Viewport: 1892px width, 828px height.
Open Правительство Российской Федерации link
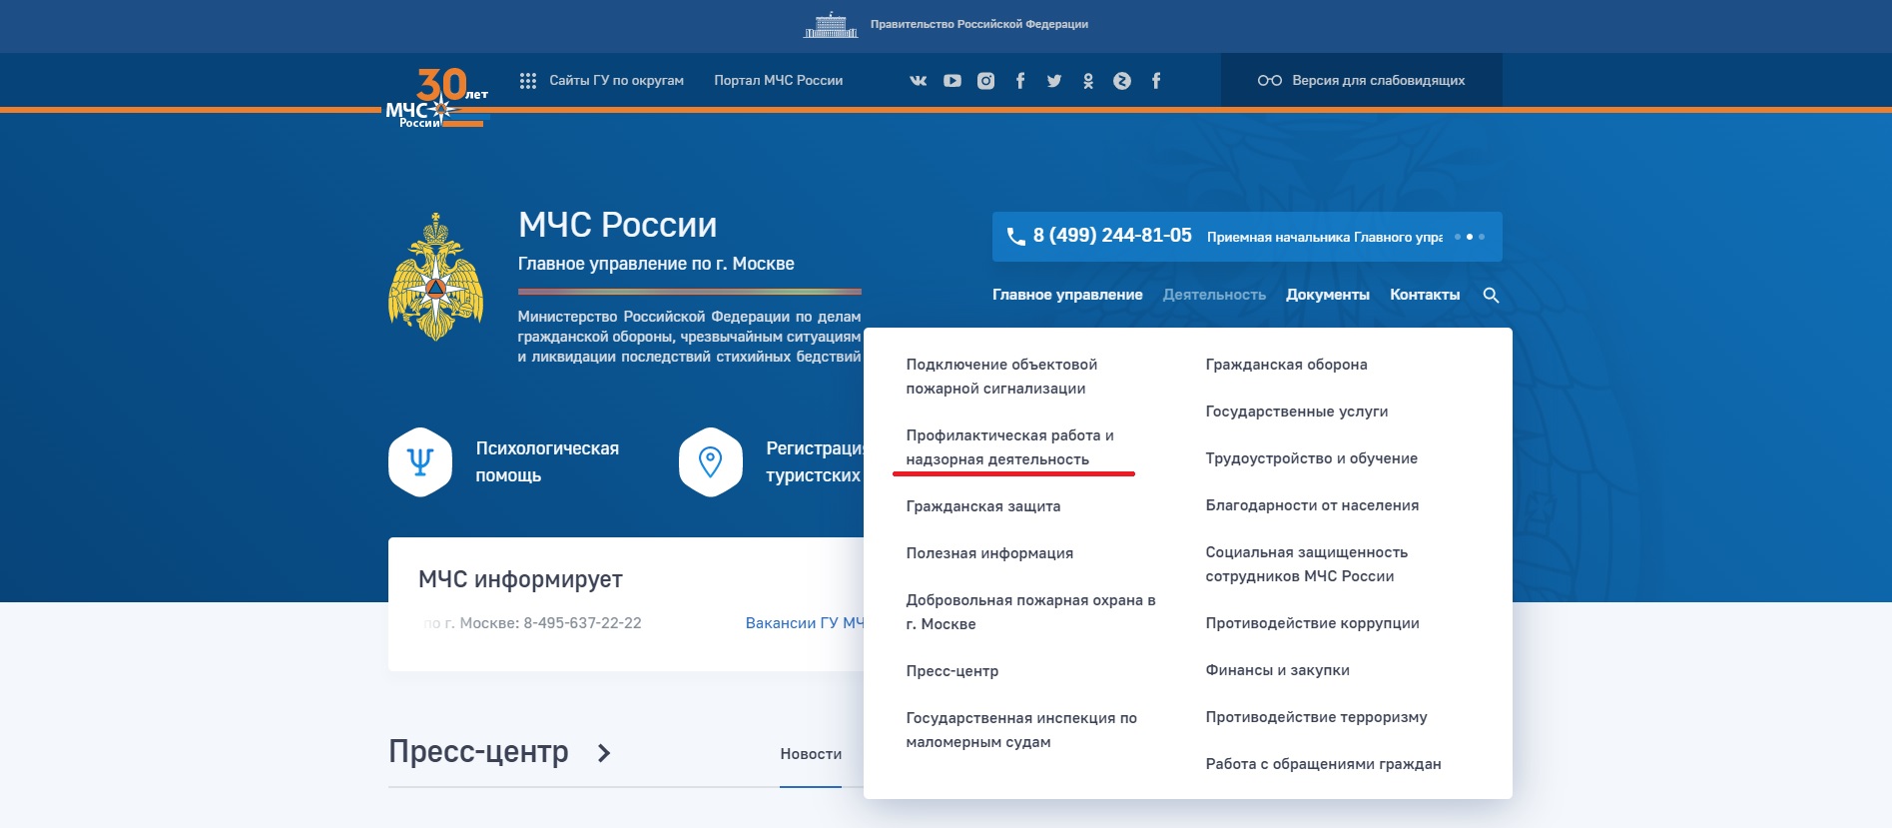click(x=978, y=24)
